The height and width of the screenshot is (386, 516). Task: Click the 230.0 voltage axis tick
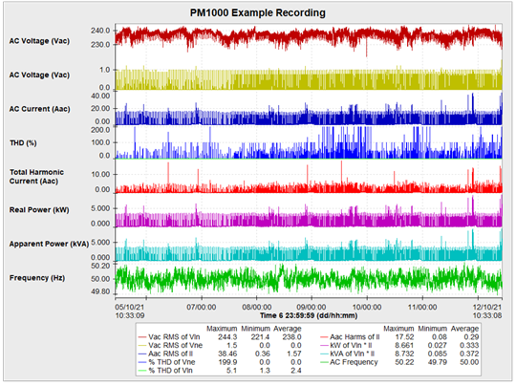coord(100,44)
